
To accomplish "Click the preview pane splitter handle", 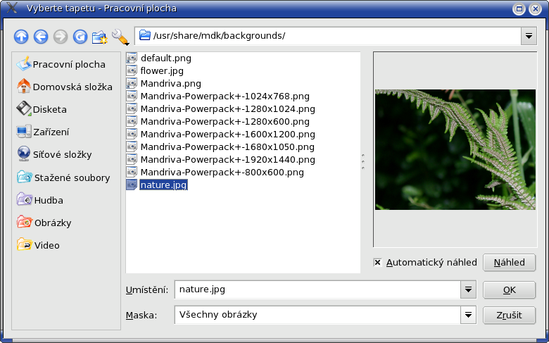I will tap(363, 161).
